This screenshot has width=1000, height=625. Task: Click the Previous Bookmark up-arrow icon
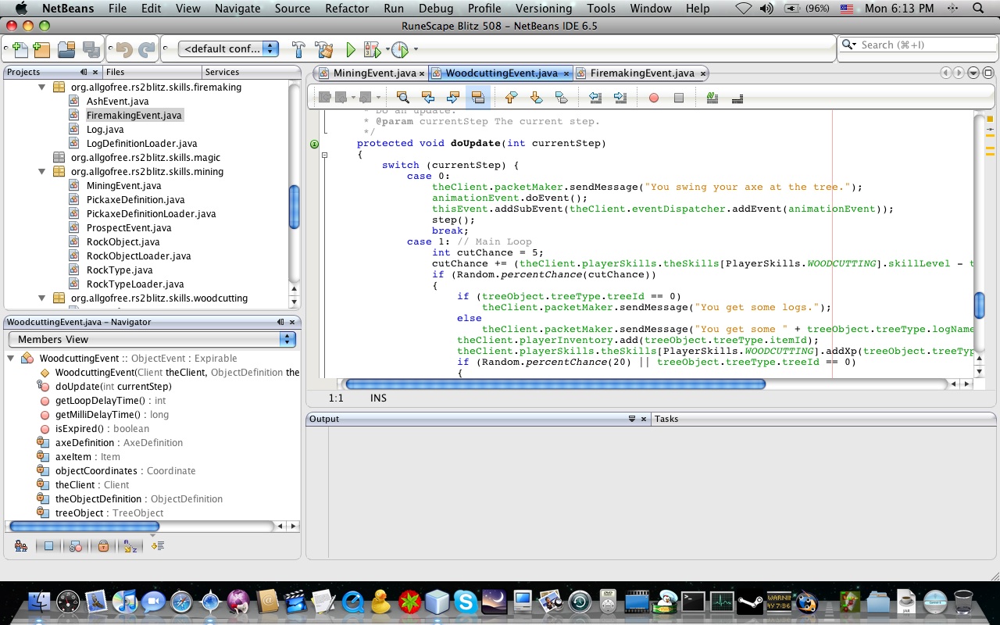pyautogui.click(x=511, y=98)
